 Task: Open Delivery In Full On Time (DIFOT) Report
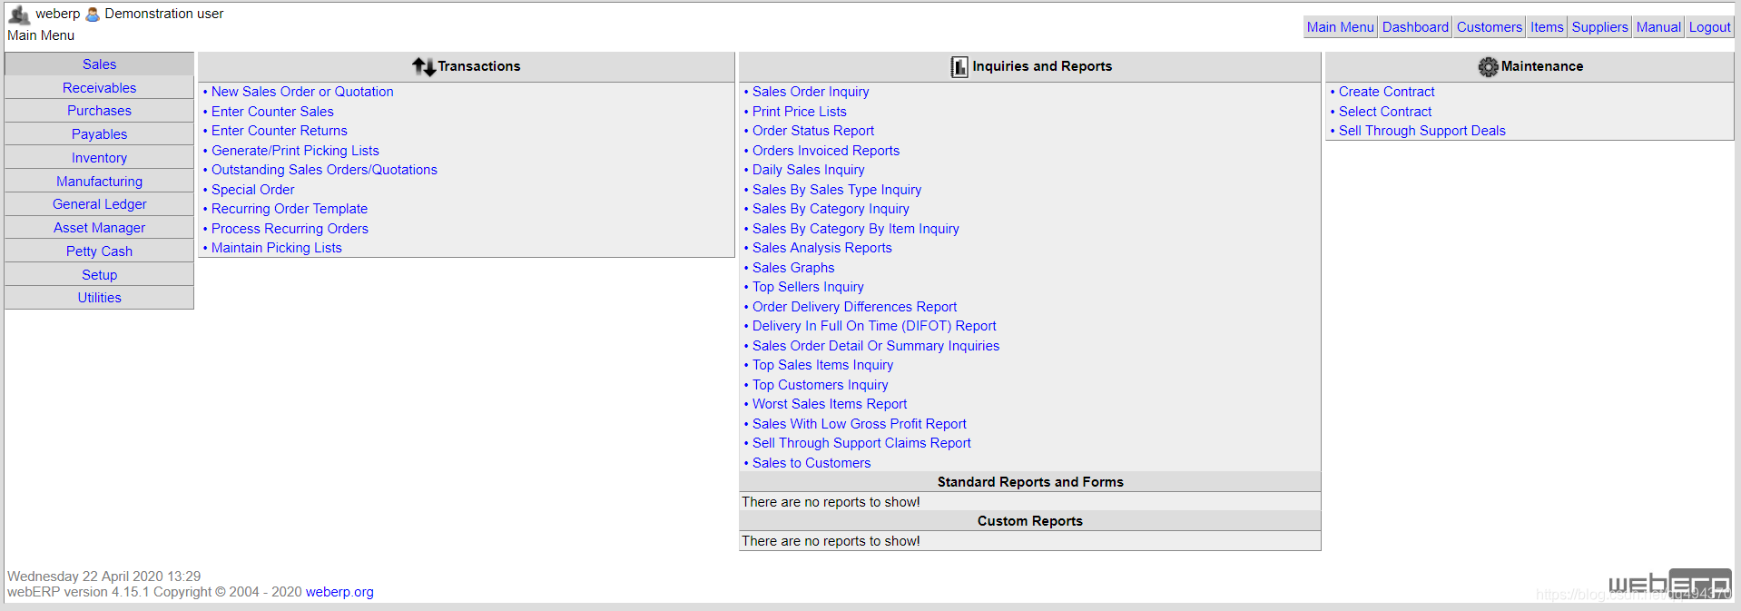pos(874,326)
